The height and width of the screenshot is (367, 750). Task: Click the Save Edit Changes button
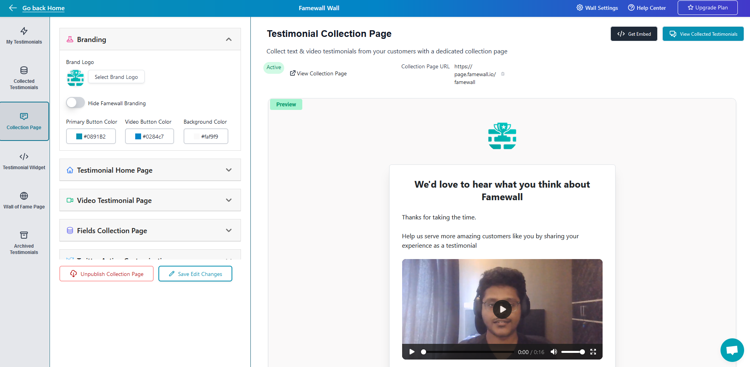click(x=195, y=274)
